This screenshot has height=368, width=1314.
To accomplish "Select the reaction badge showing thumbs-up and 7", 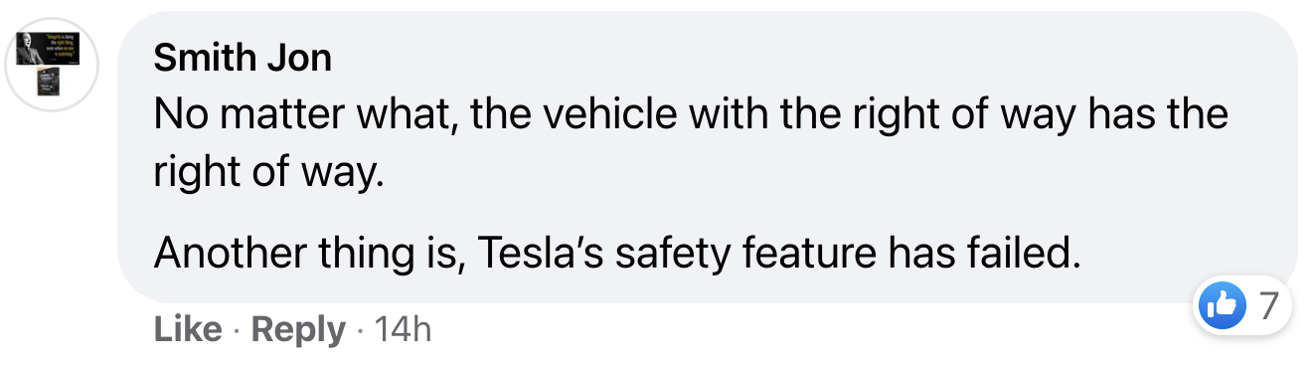I will pyautogui.click(x=1240, y=305).
